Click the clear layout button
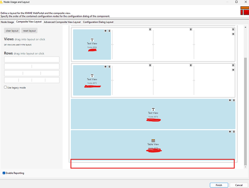 pos(12,30)
